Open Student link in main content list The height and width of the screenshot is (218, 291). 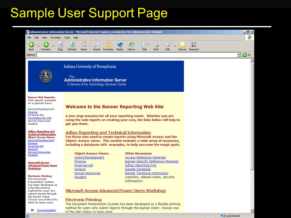[x=80, y=177]
